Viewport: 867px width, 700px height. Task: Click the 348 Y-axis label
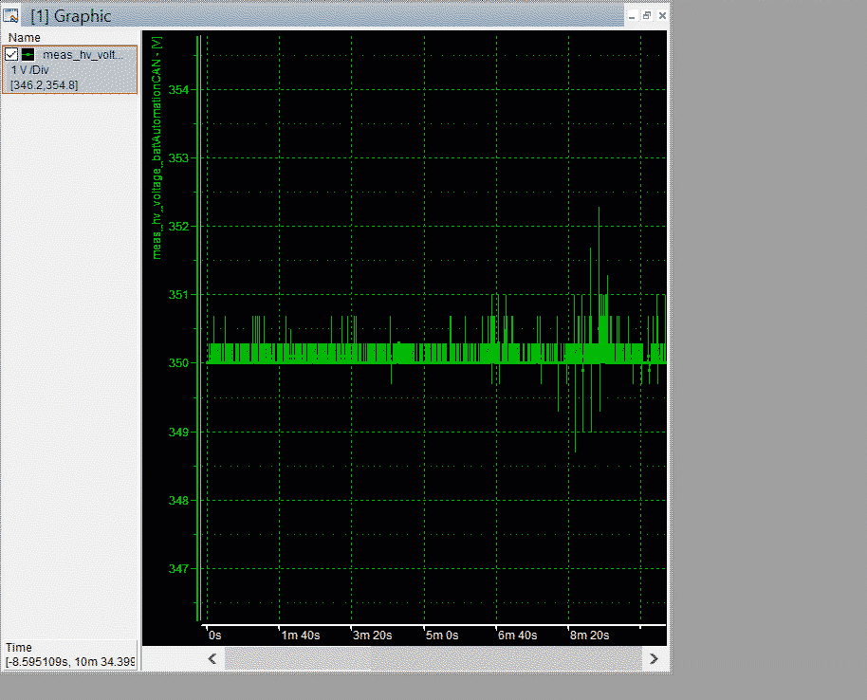click(x=178, y=501)
